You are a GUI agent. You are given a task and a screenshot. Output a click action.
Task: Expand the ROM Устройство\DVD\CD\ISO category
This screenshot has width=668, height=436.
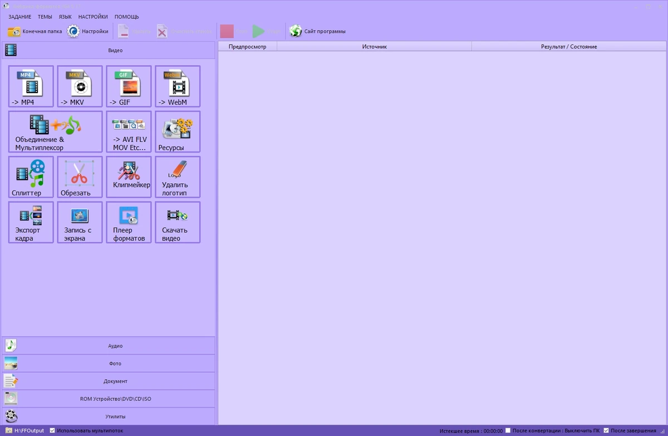pyautogui.click(x=109, y=399)
